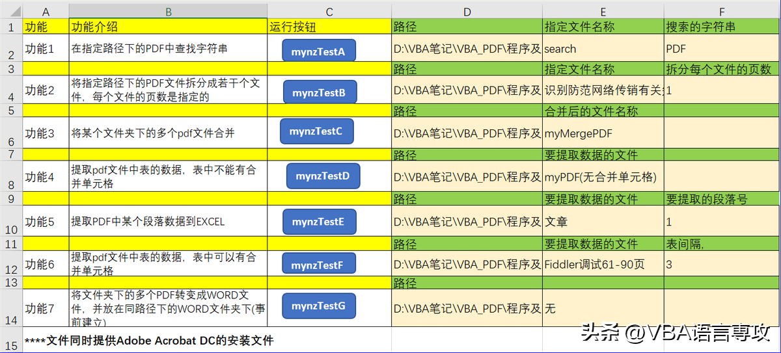Click the path cell in the 功能1 row
Screen dimensions: 781x353
click(467, 48)
